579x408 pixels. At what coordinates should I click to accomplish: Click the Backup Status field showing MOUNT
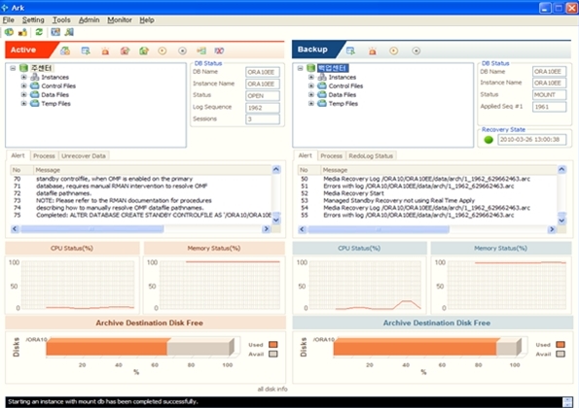point(549,95)
